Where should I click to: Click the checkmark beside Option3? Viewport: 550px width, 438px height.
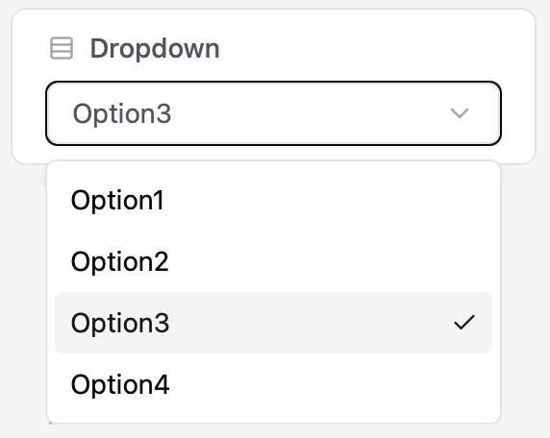(x=464, y=323)
